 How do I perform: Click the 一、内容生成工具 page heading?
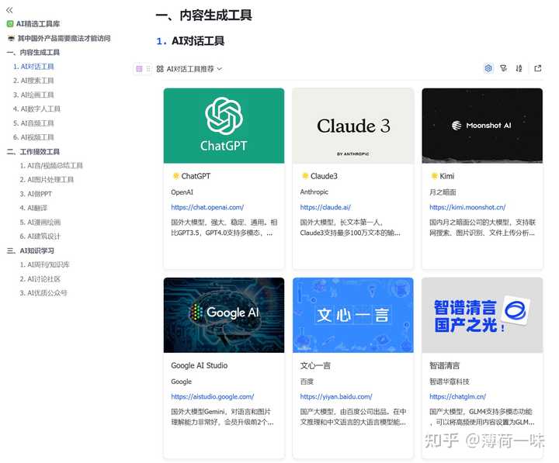tap(204, 15)
